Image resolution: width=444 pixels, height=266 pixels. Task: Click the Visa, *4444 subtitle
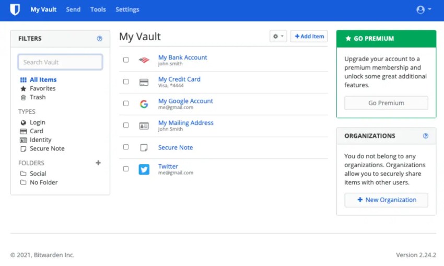(171, 86)
